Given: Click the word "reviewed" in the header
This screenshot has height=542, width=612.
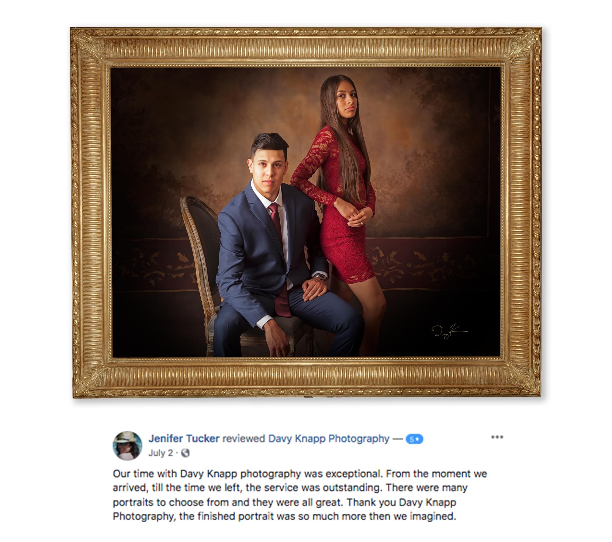Looking at the screenshot, I should point(244,439).
